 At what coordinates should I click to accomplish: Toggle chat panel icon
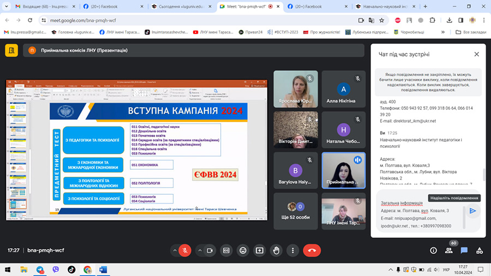point(464,251)
